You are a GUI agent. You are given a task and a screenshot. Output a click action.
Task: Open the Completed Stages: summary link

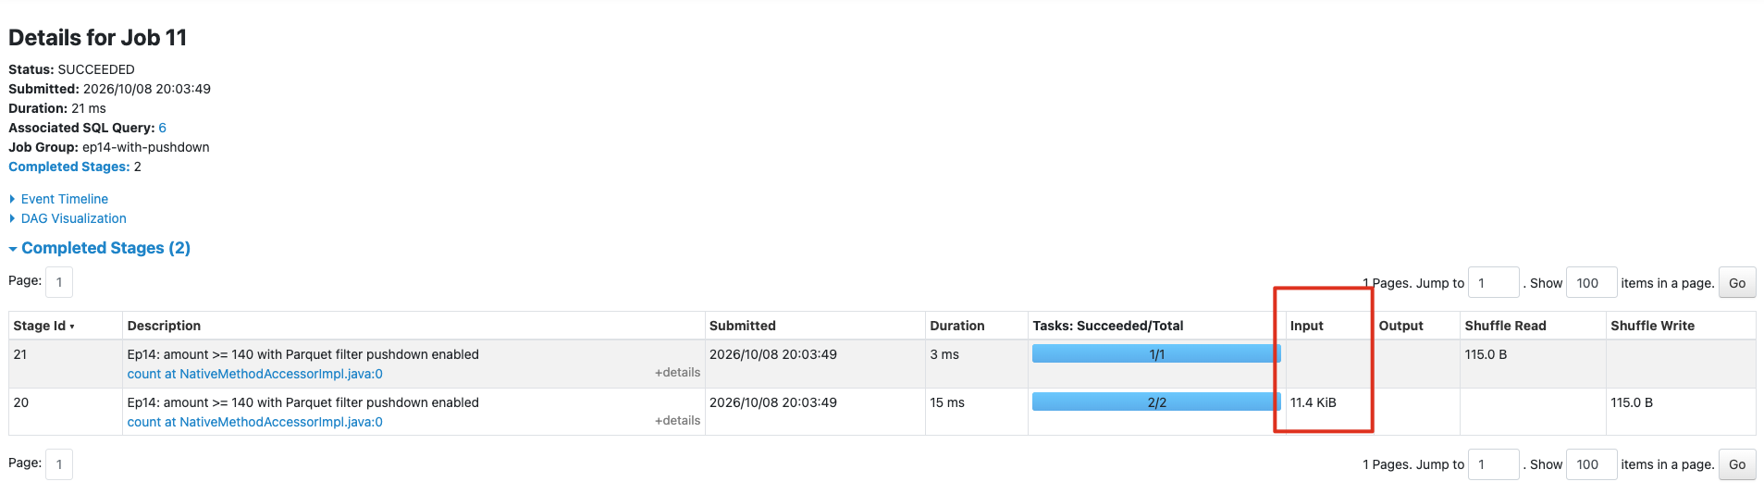click(69, 167)
